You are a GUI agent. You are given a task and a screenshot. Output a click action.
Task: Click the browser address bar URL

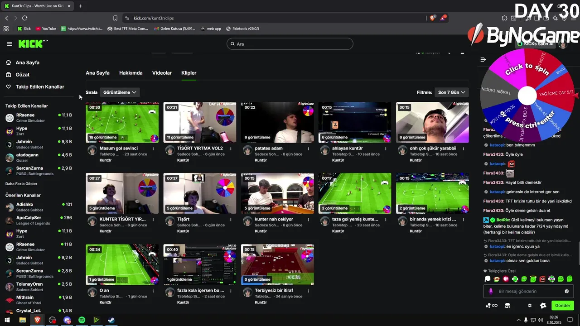pos(154,18)
